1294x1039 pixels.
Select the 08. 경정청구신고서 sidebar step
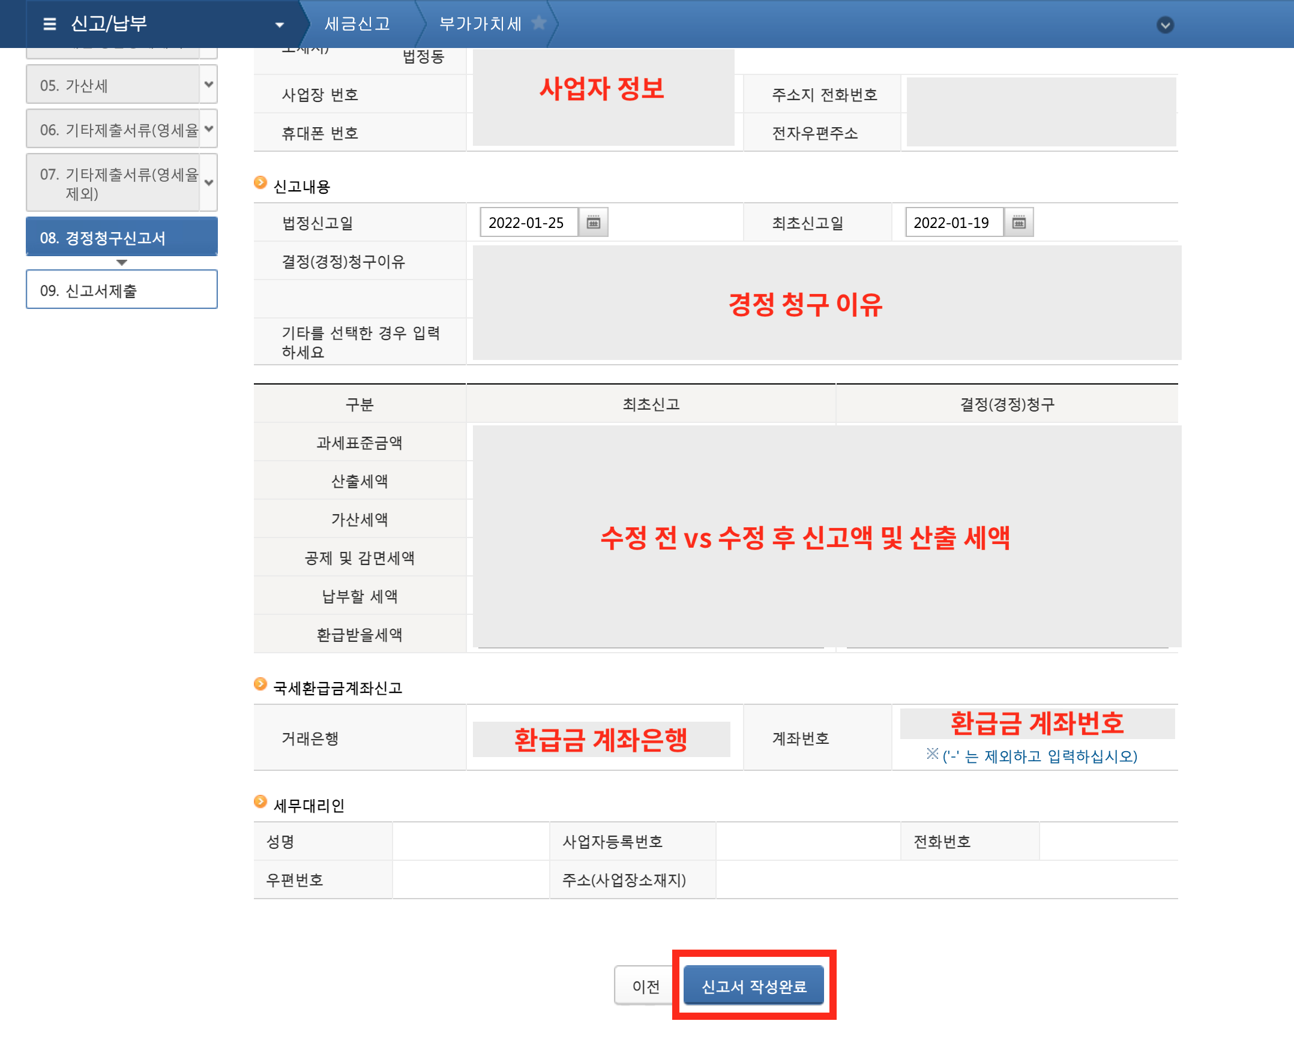coord(122,238)
